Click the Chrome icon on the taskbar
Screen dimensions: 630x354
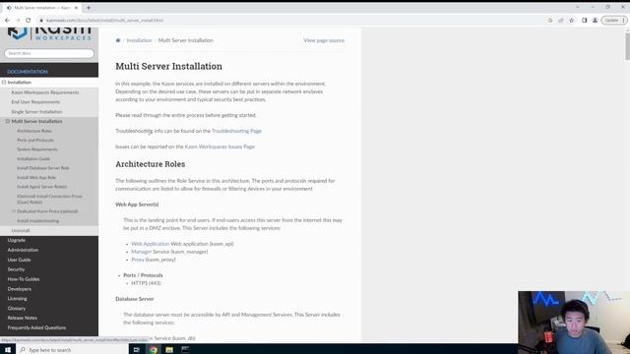[x=154, y=350]
